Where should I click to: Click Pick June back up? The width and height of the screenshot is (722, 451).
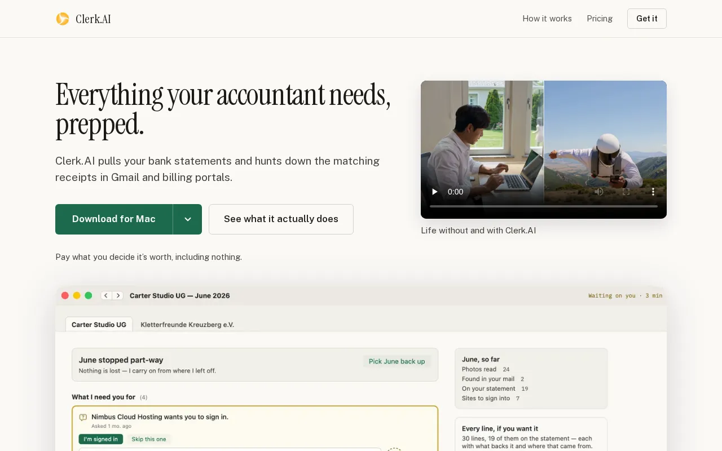pos(397,361)
